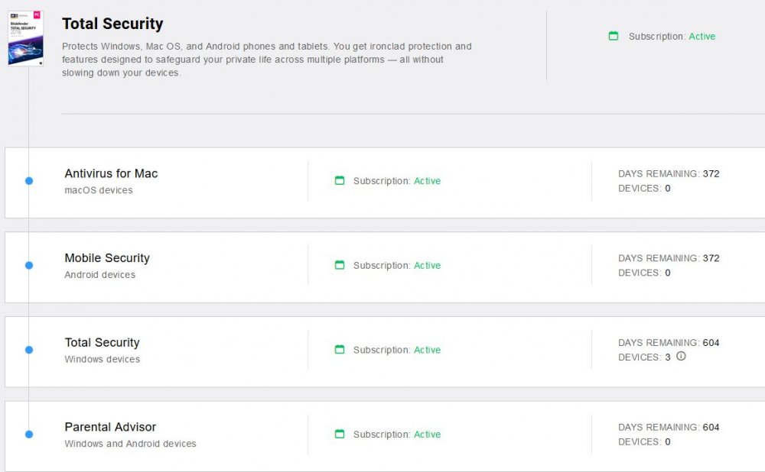
Task: Click the Android devices subtitle
Action: [100, 275]
